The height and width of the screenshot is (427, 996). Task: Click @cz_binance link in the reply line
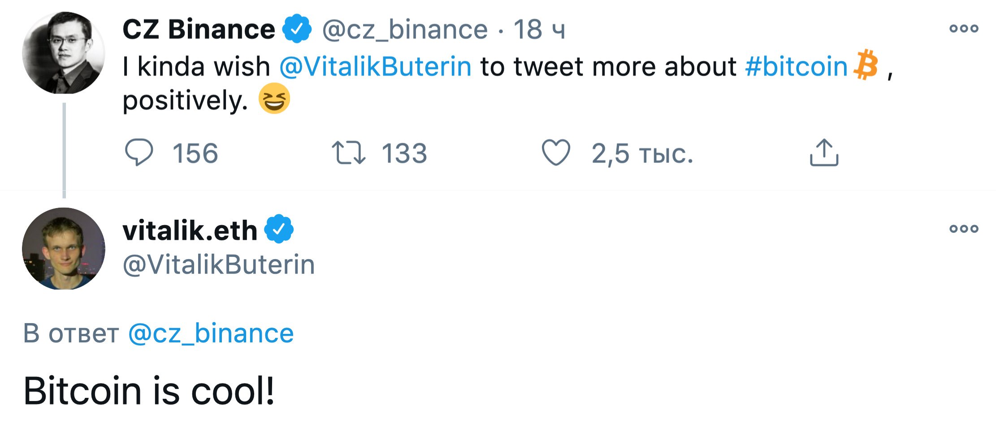tap(211, 333)
